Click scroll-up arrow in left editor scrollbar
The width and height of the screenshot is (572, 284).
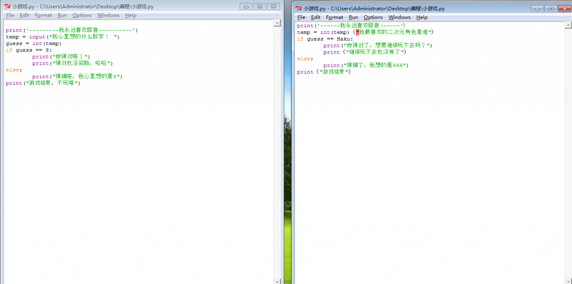[277, 23]
